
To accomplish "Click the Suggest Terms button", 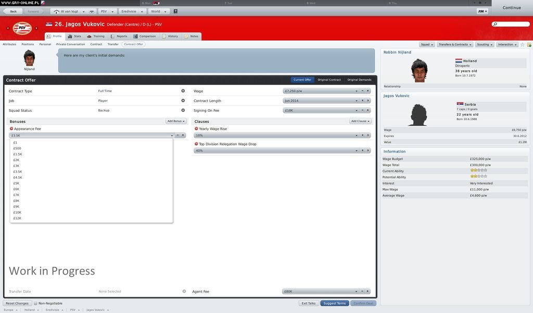I will click(334, 303).
